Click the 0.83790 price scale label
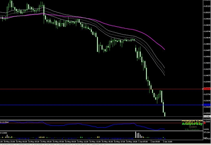The width and height of the screenshot is (211, 145). click(207, 94)
